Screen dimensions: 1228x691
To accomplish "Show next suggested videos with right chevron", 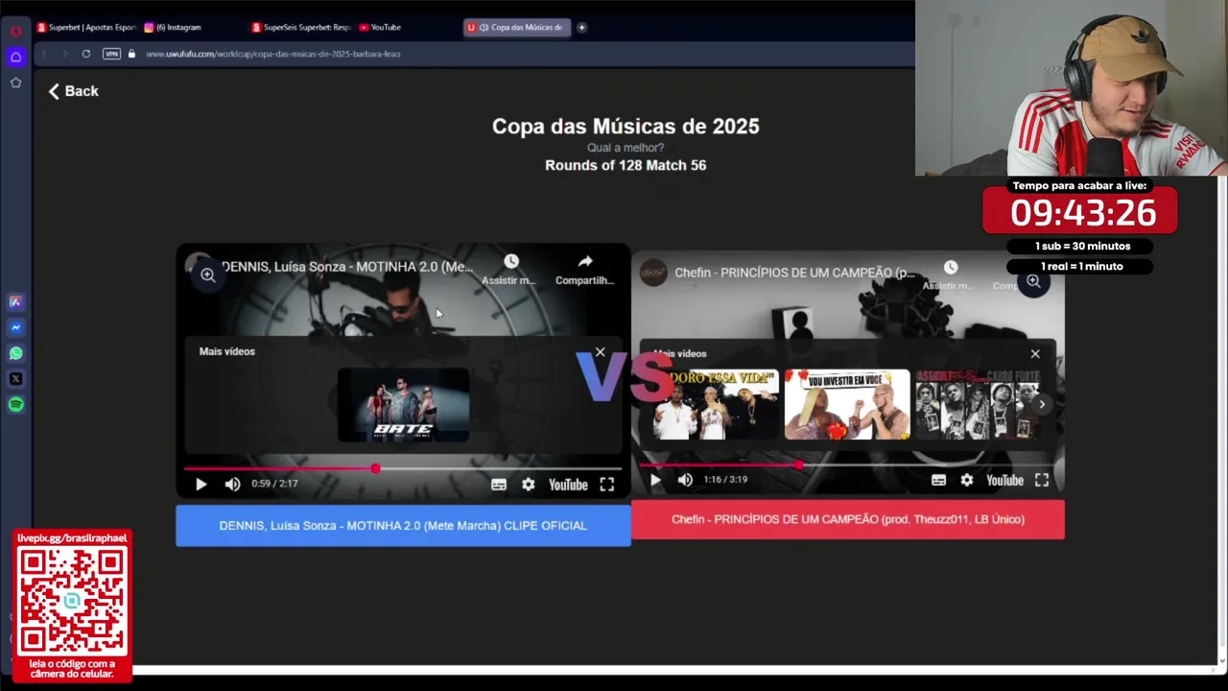I will pyautogui.click(x=1042, y=404).
